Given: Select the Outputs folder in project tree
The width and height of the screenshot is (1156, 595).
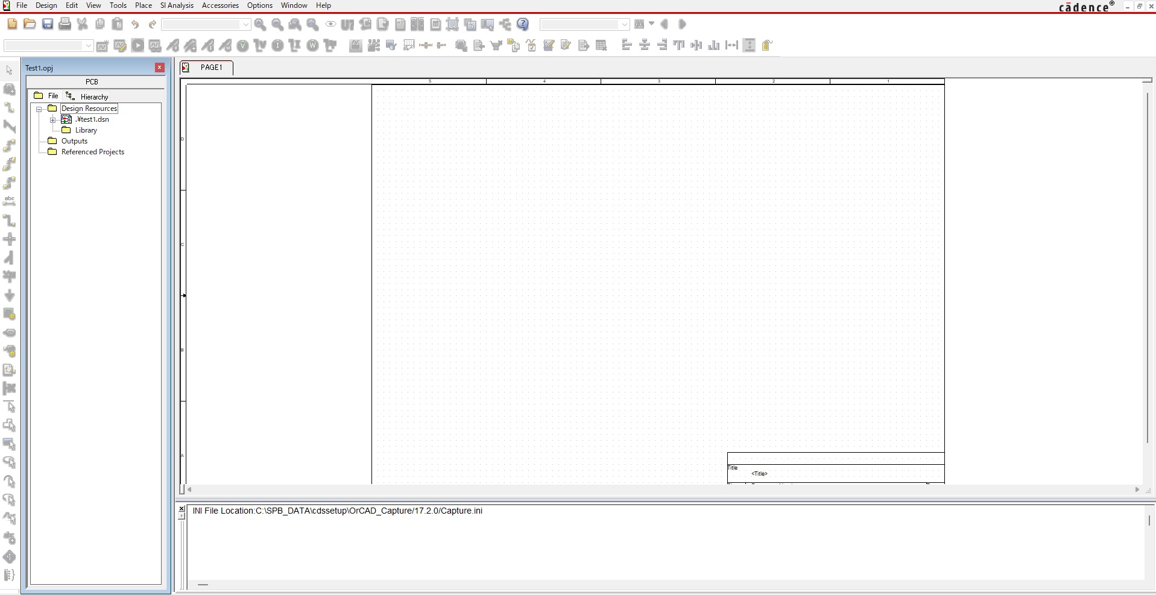Looking at the screenshot, I should tap(74, 141).
